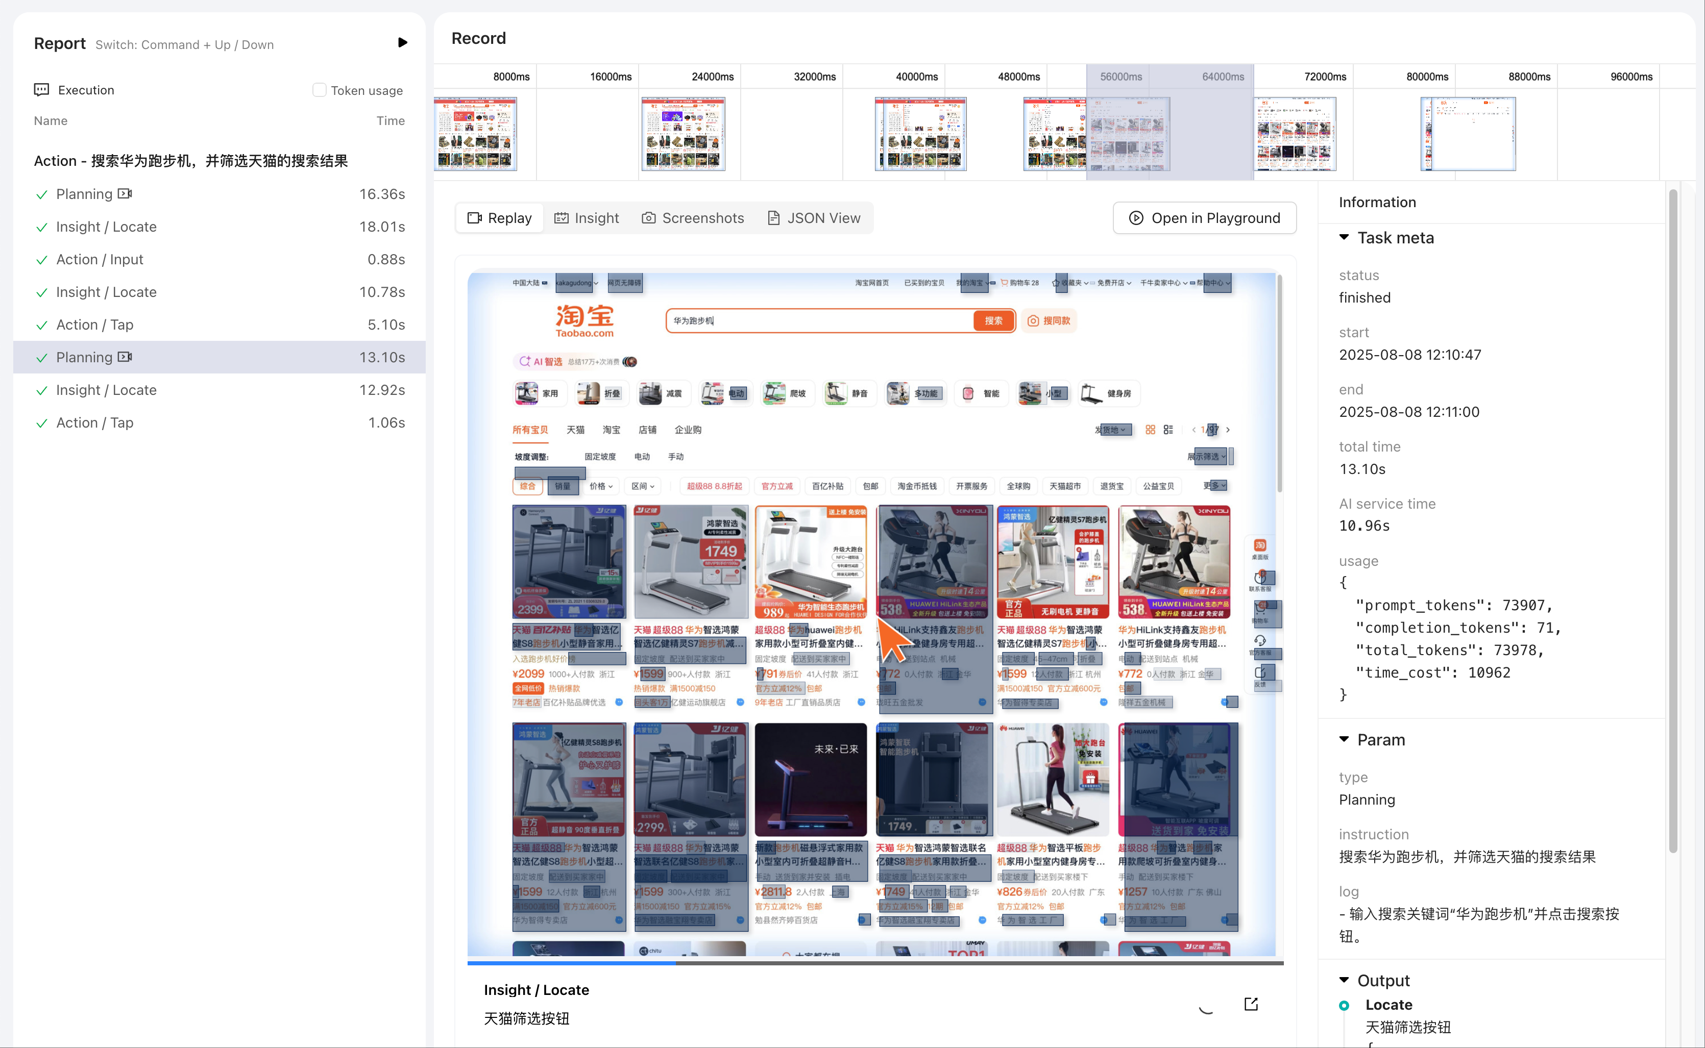Go to next results page arrow

click(1228, 430)
